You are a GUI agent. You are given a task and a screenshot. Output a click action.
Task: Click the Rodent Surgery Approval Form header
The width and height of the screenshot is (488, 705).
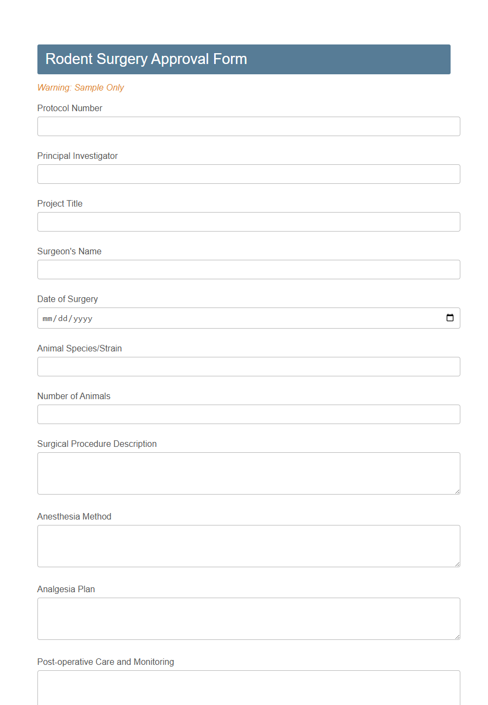click(x=146, y=59)
